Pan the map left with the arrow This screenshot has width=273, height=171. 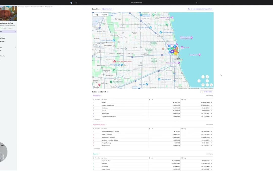[x=199, y=81]
